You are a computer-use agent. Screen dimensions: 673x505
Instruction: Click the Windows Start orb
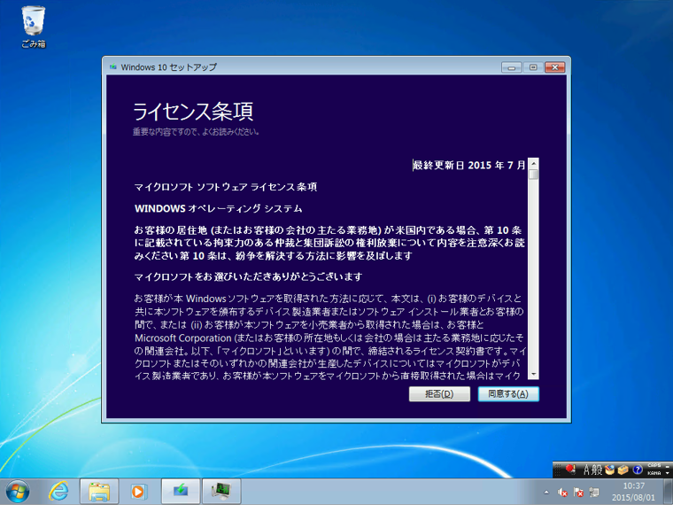pyautogui.click(x=18, y=491)
